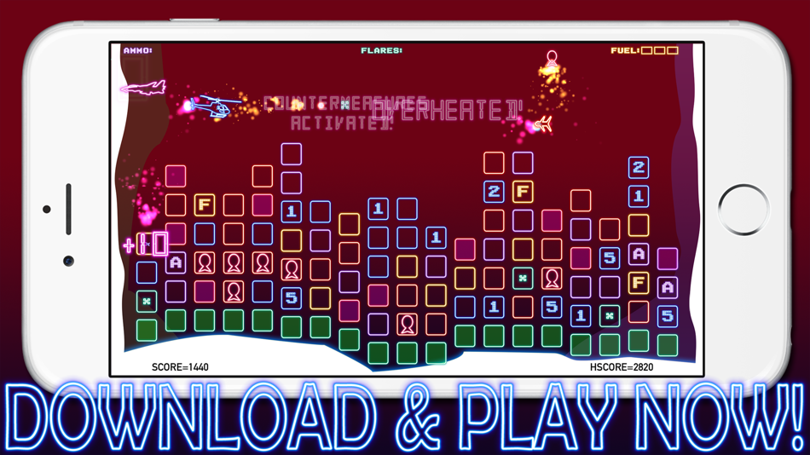The image size is (810, 455).
Task: Tap the 5 block in the far-right column
Action: tap(668, 316)
